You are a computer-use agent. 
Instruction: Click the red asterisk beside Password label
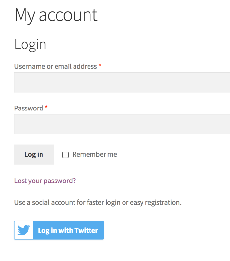[x=46, y=108]
